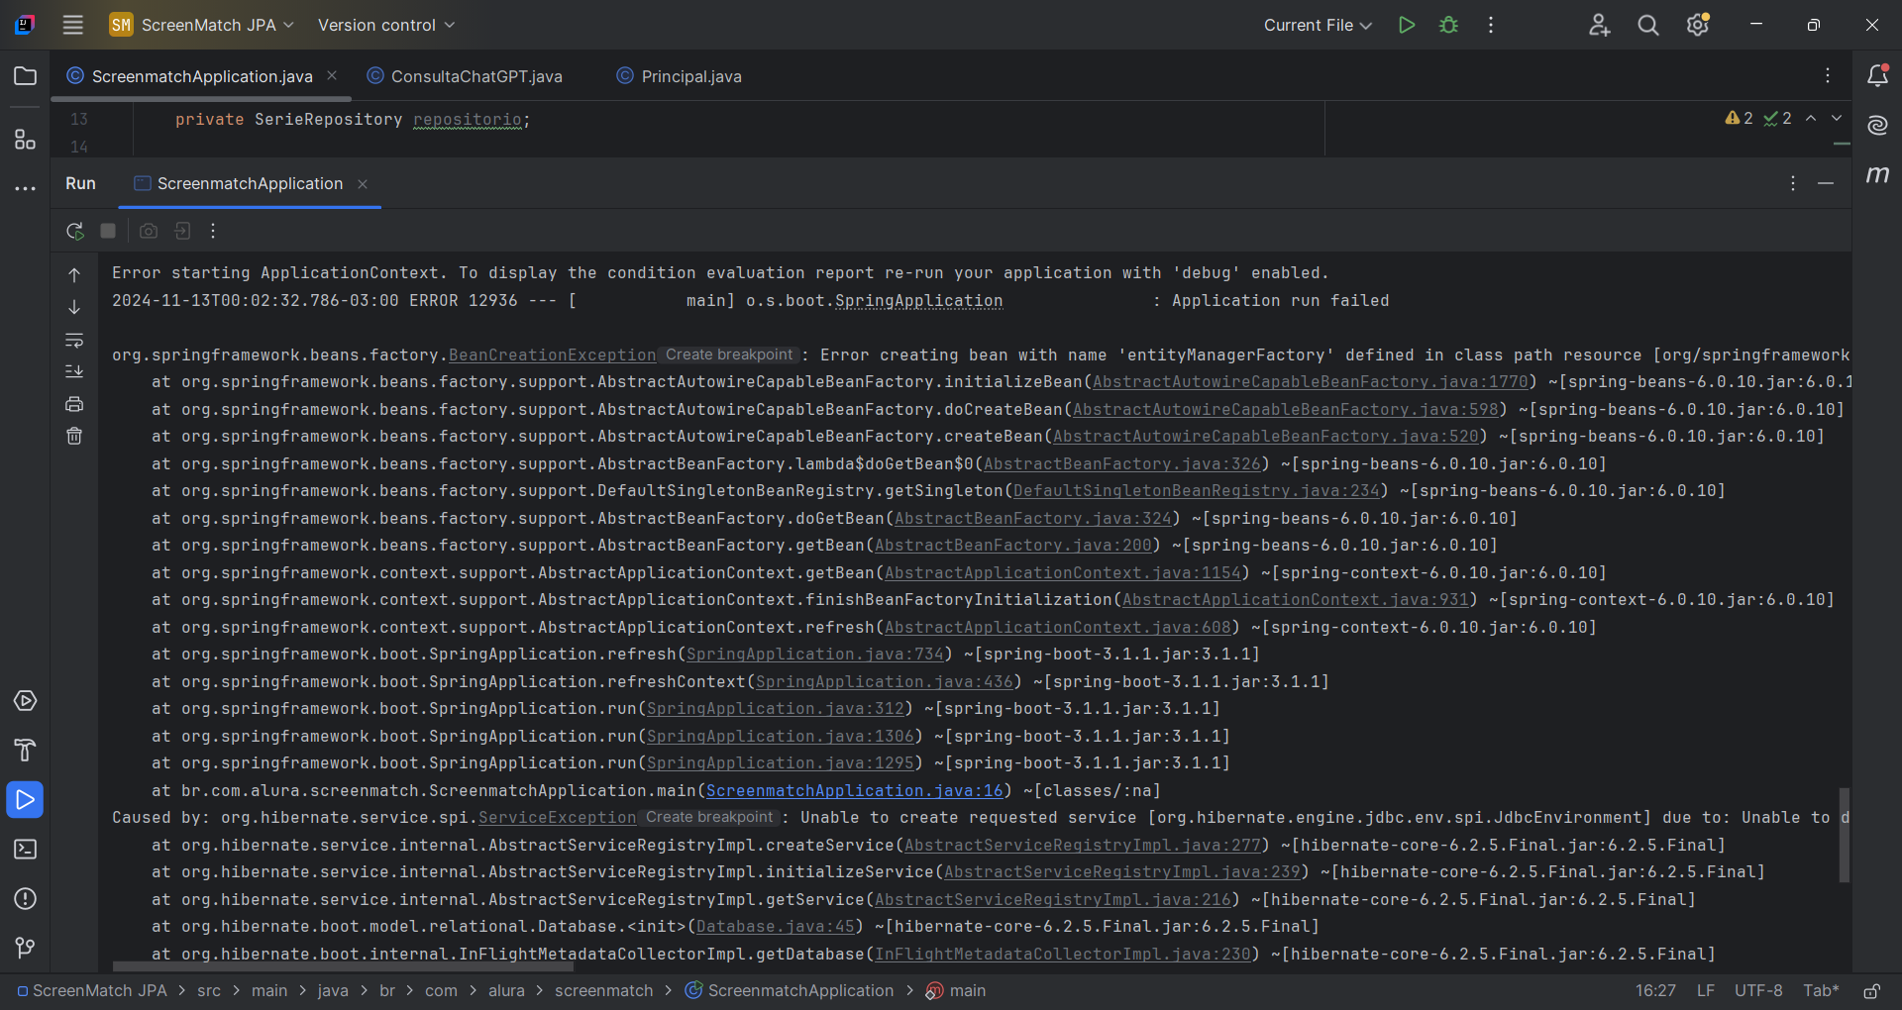Switch to ScreenmatchApplication.java tab
Viewport: 1902px width, 1010px height.
pyautogui.click(x=202, y=76)
